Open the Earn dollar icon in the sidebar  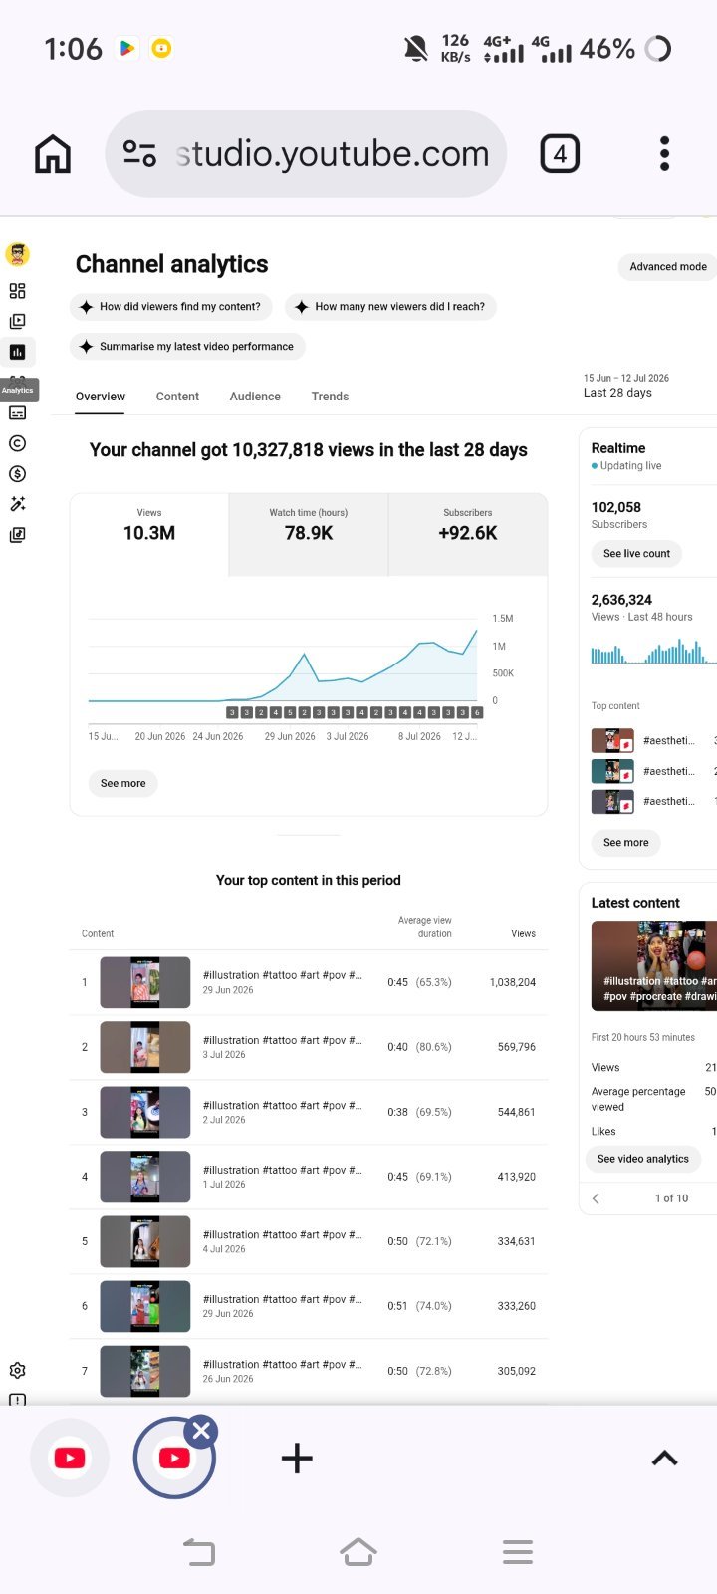[17, 473]
